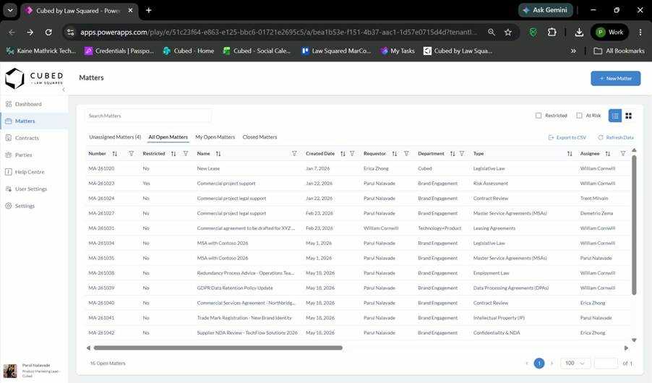
Task: Open matter MA-261023
Action: pos(101,184)
